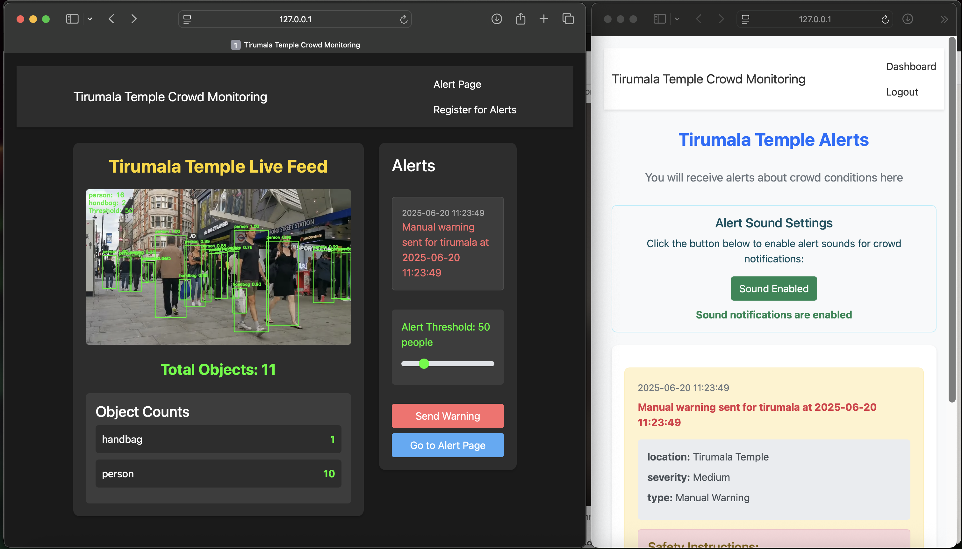Go back with the left arrow icon

111,19
